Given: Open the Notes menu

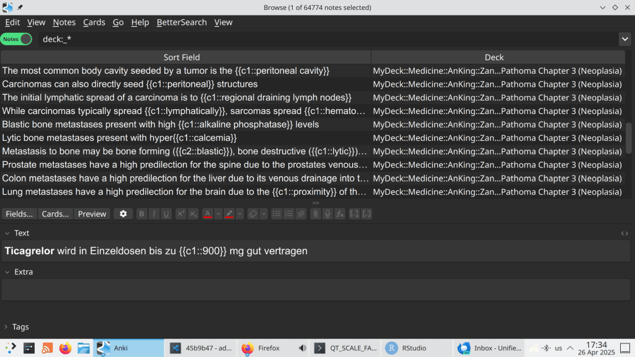Looking at the screenshot, I should pos(64,22).
